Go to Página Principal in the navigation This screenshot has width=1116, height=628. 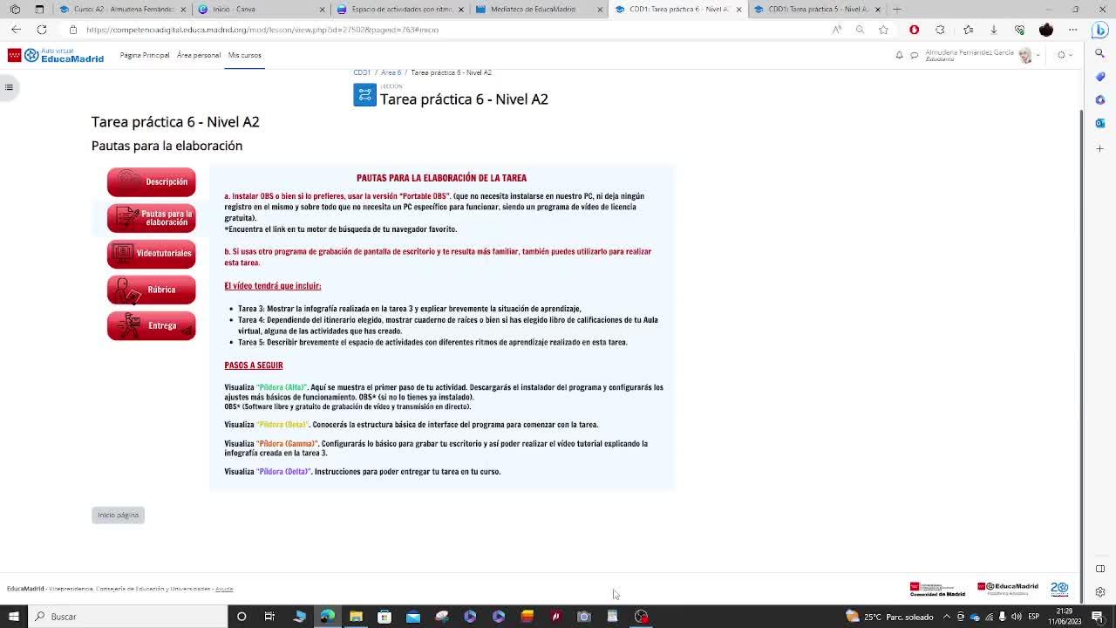145,55
